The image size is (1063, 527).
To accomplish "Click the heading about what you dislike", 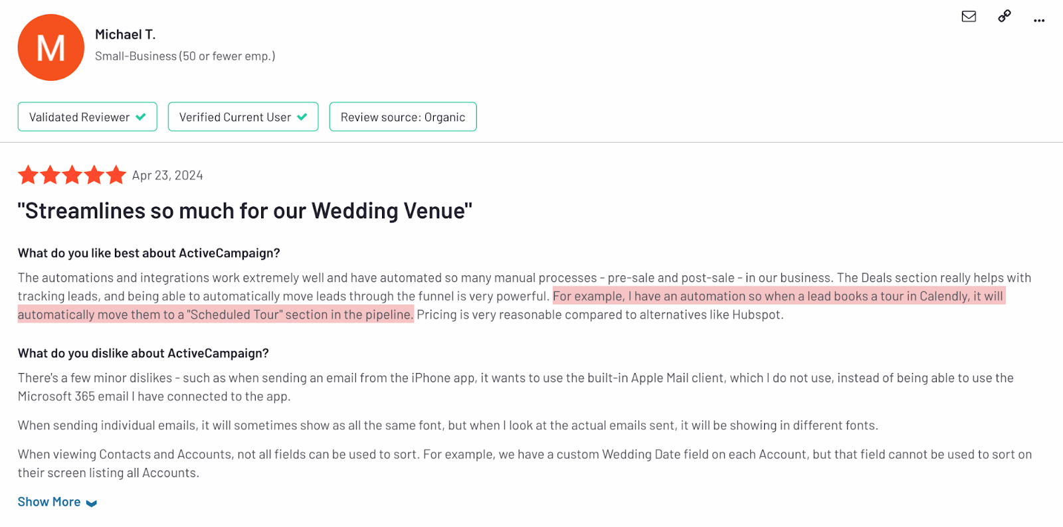I will click(144, 353).
